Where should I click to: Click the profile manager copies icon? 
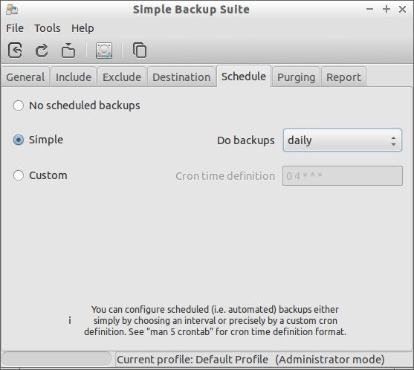[140, 50]
